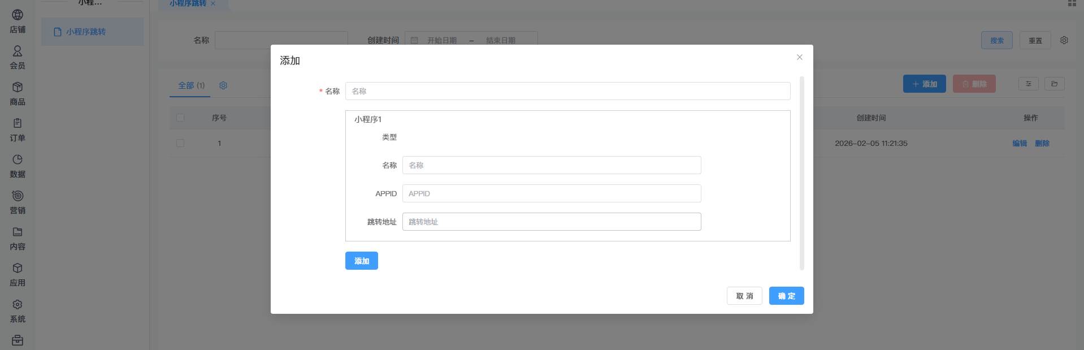The width and height of the screenshot is (1084, 350).
Task: Focus the 名称 search field behind dialog
Action: (281, 40)
